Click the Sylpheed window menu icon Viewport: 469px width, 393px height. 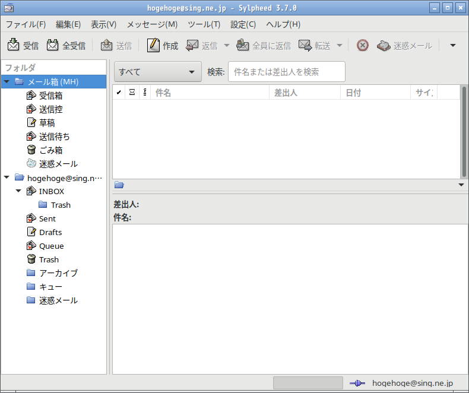coord(9,8)
